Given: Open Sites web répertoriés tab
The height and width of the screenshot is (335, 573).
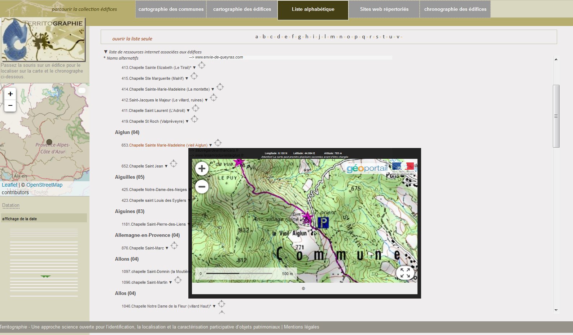Looking at the screenshot, I should [x=384, y=9].
